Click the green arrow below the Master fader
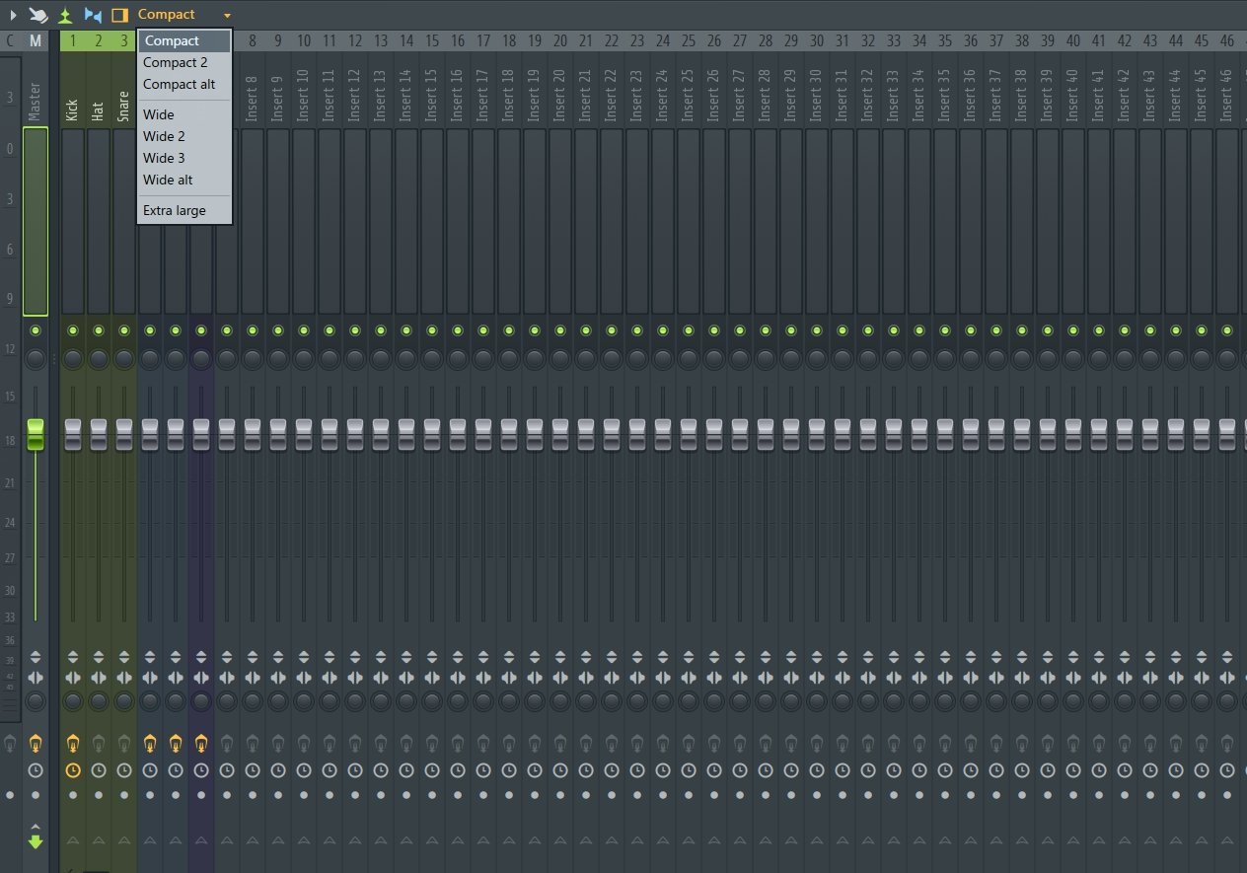The image size is (1247, 873). click(36, 840)
